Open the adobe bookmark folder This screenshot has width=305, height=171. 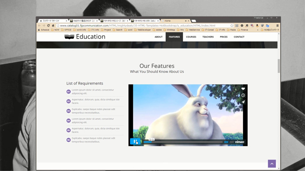click(157, 30)
